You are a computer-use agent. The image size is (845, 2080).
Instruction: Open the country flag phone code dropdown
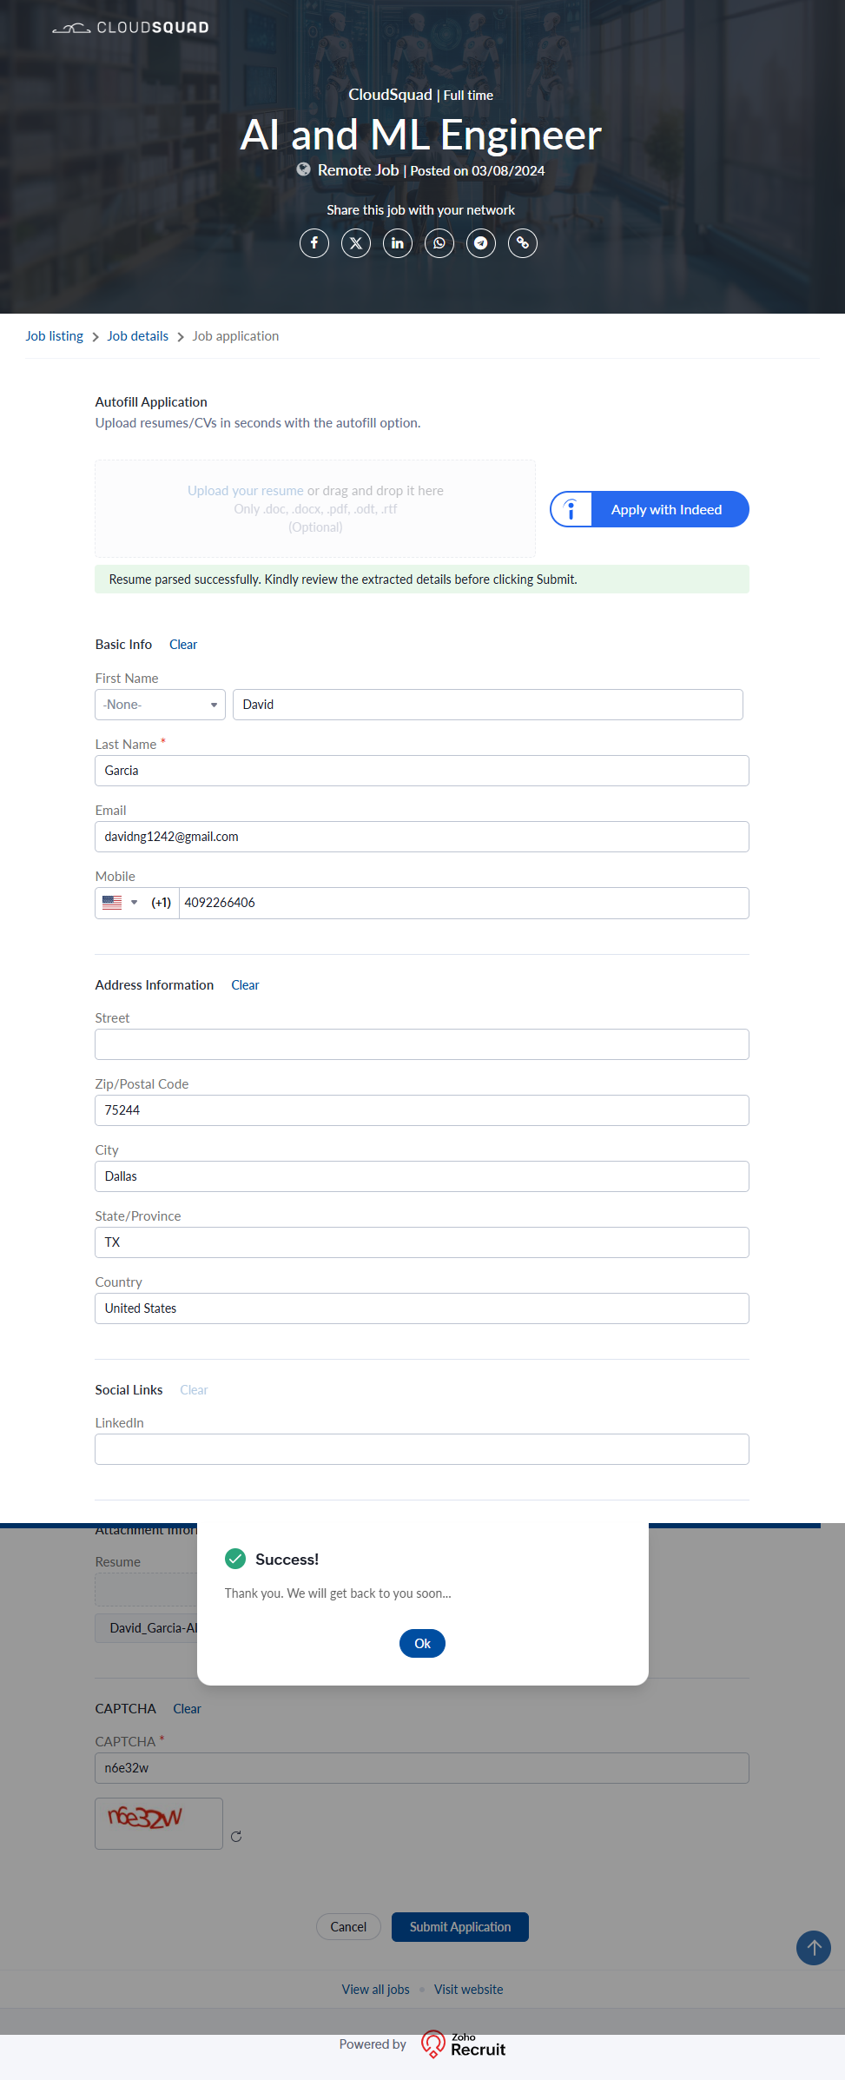point(120,903)
